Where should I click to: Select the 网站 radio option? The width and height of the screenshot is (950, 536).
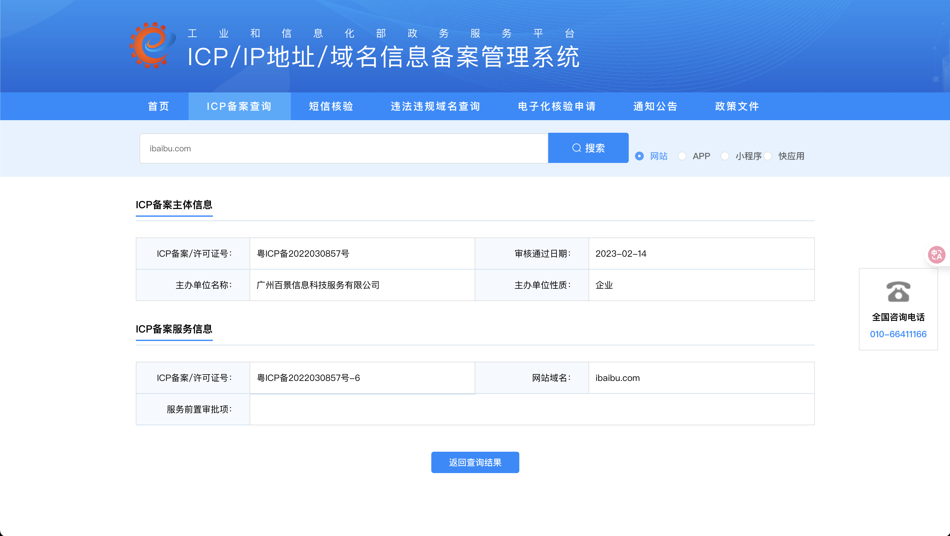(x=639, y=156)
